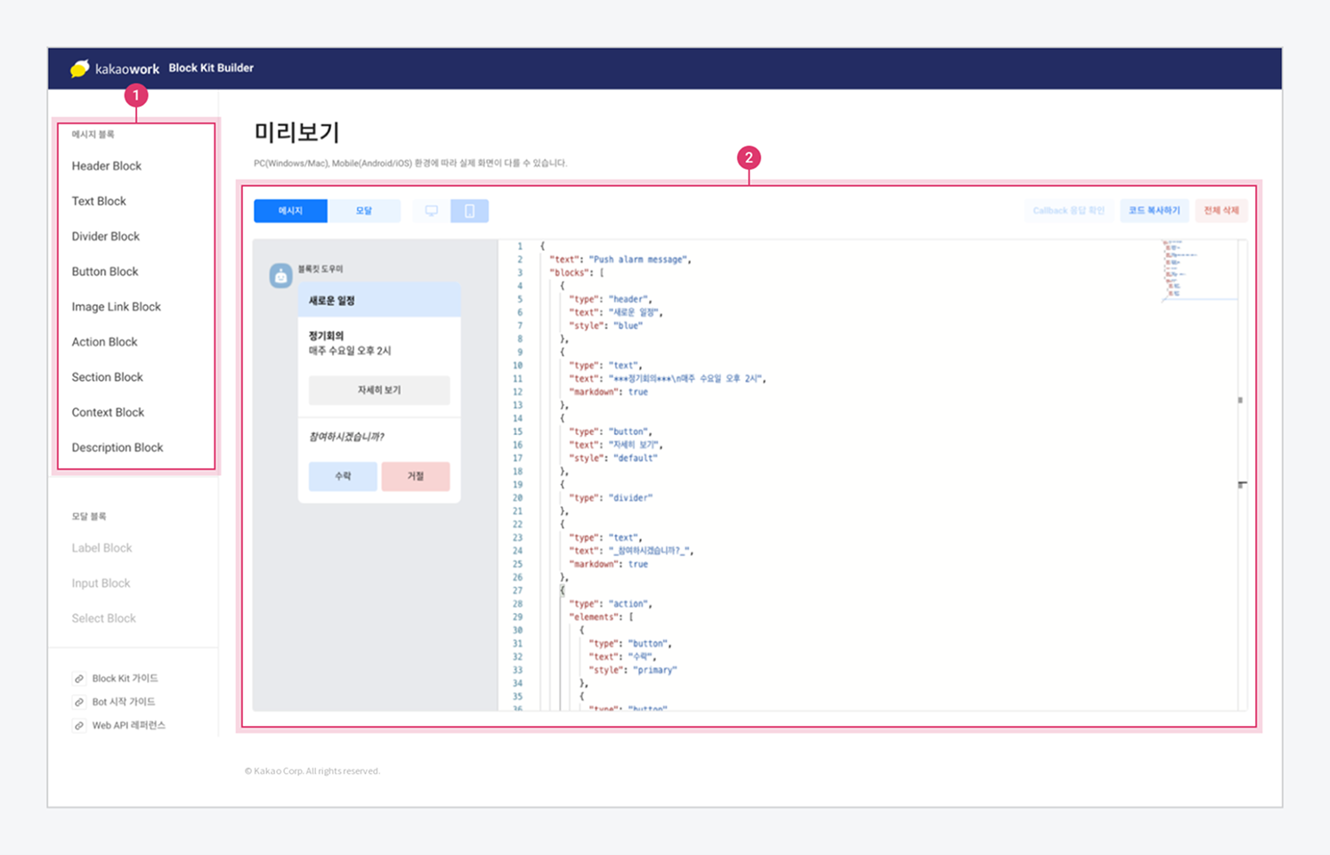Click the Block Kit Builder title
1330x855 pixels.
(211, 68)
